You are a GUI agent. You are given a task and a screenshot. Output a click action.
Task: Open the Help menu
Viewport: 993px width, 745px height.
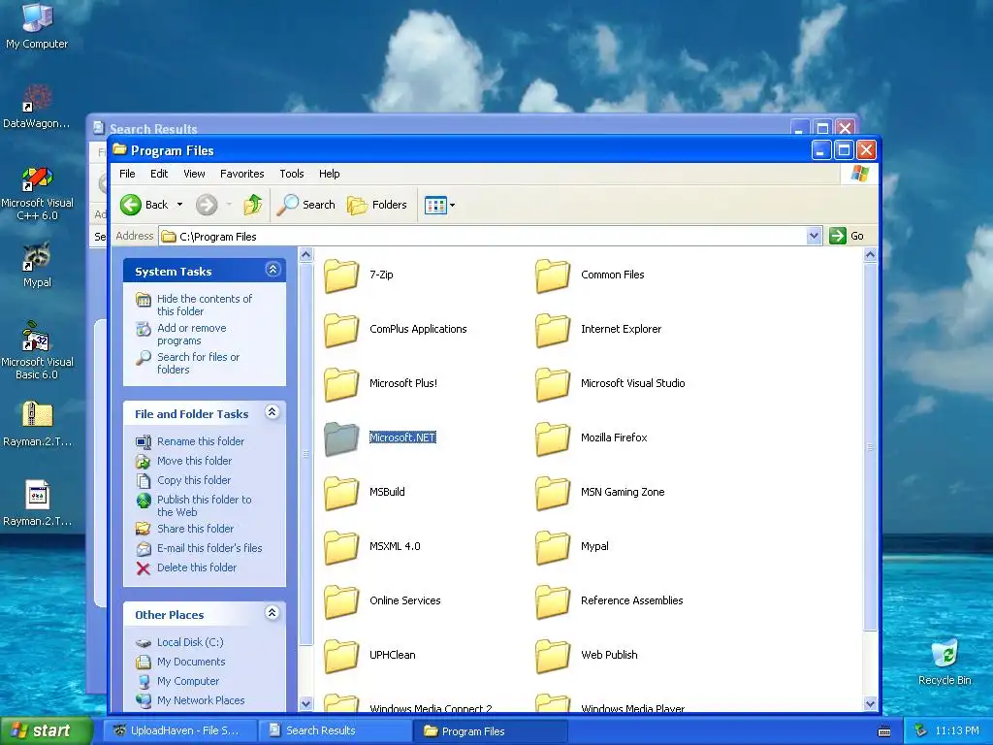pyautogui.click(x=329, y=174)
